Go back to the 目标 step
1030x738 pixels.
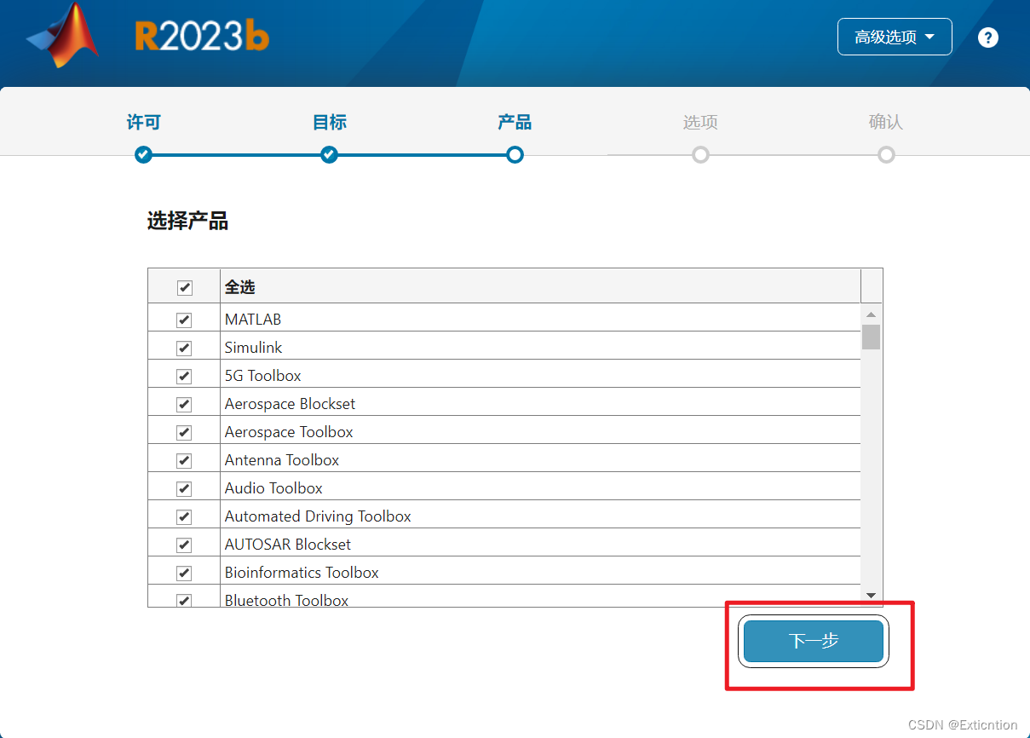330,122
